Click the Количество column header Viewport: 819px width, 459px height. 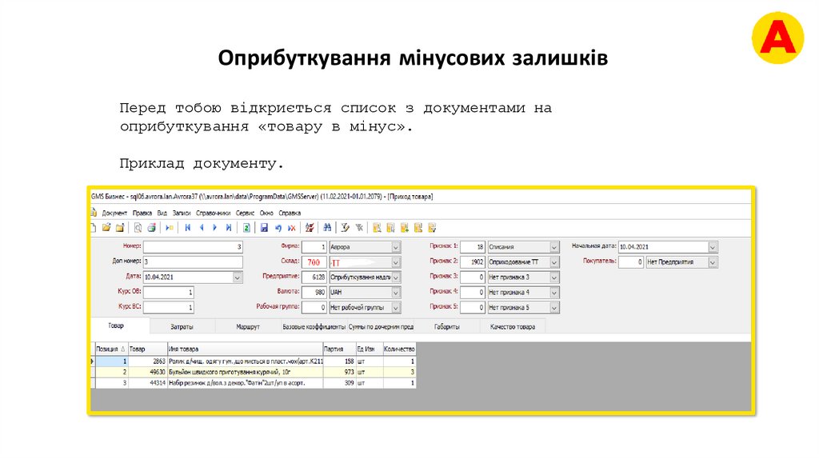[399, 349]
